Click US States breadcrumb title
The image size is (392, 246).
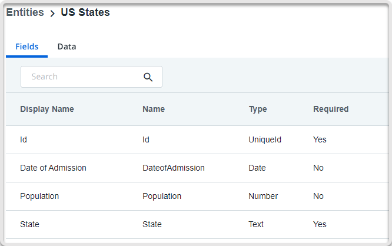(x=85, y=12)
